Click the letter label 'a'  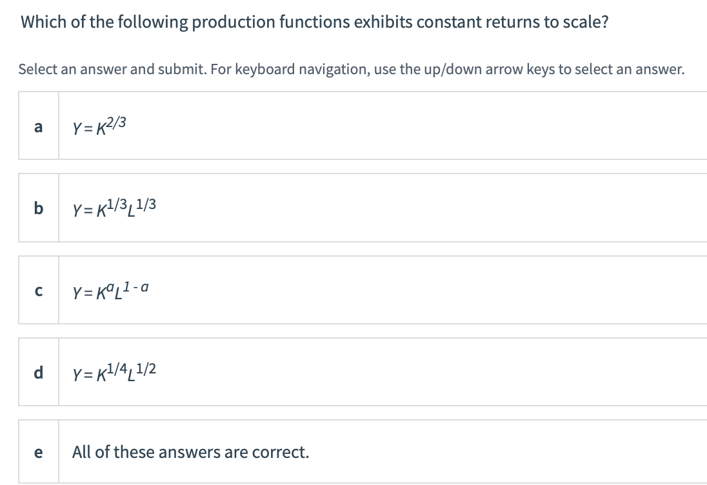pyautogui.click(x=38, y=126)
